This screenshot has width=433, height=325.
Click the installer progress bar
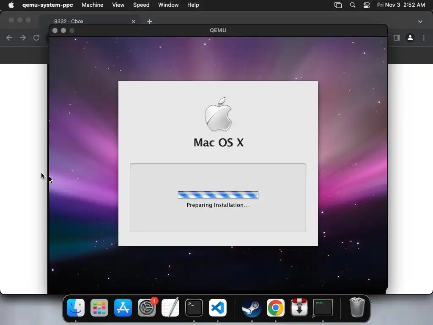click(218, 195)
